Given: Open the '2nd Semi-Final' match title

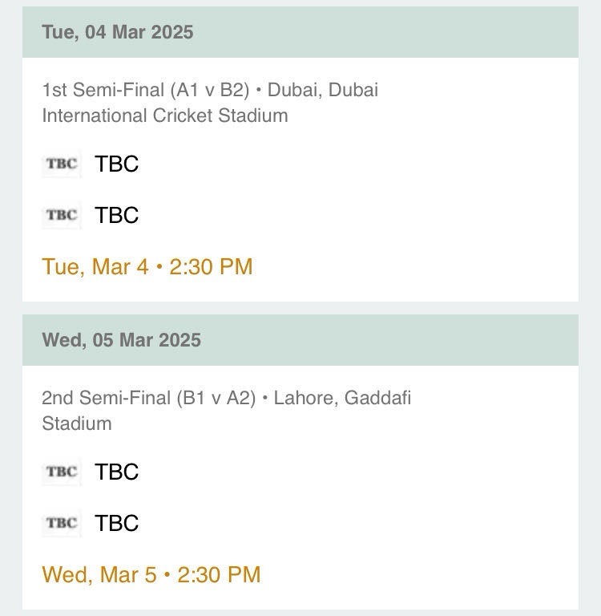Looking at the screenshot, I should click(x=104, y=398).
